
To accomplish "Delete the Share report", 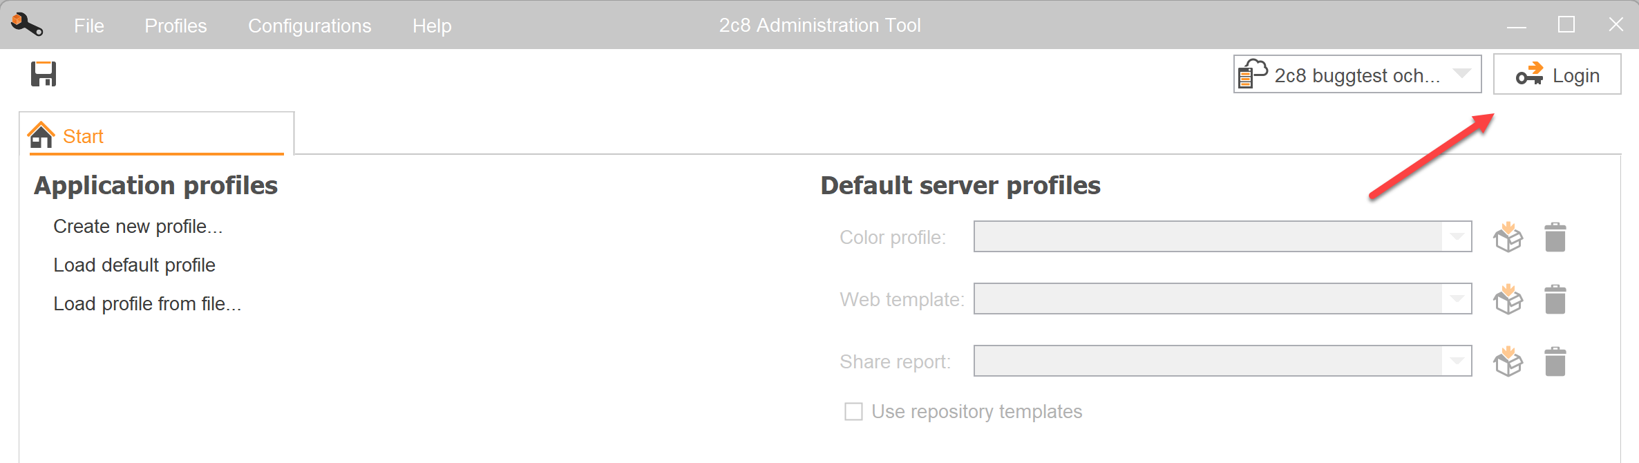I will [1555, 361].
